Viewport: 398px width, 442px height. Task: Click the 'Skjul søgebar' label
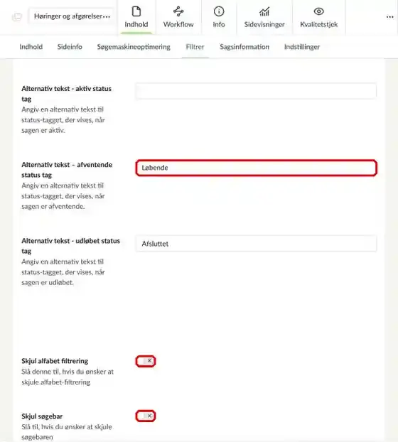[x=42, y=416]
